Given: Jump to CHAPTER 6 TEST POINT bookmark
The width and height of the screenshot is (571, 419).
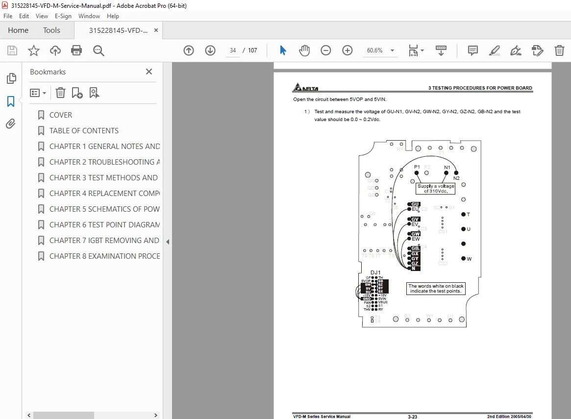Looking at the screenshot, I should click(x=104, y=224).
